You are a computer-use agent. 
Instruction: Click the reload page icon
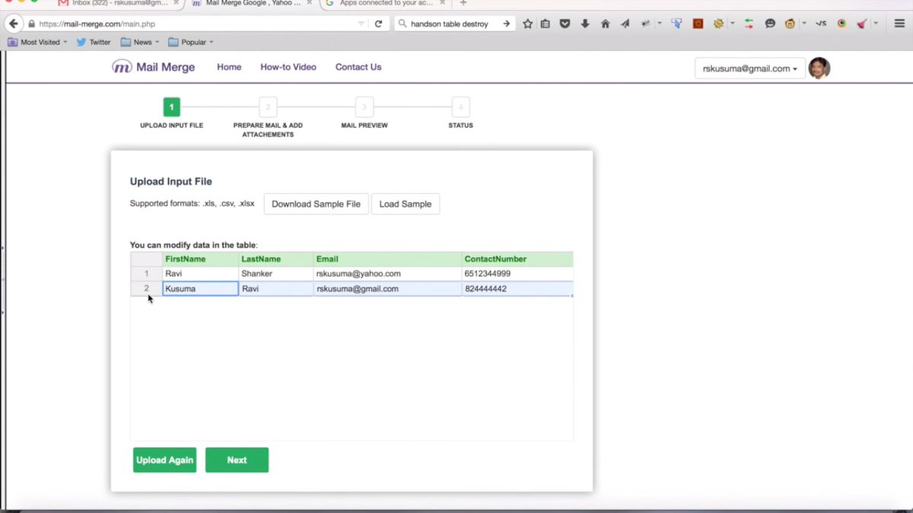(x=379, y=24)
